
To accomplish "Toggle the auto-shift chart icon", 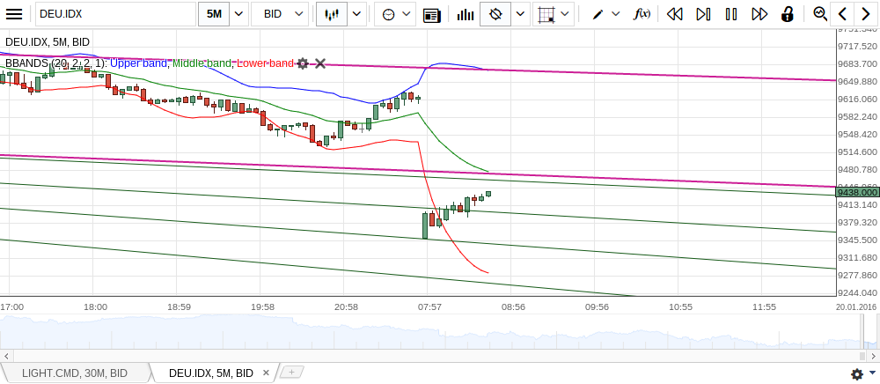I will tap(496, 14).
